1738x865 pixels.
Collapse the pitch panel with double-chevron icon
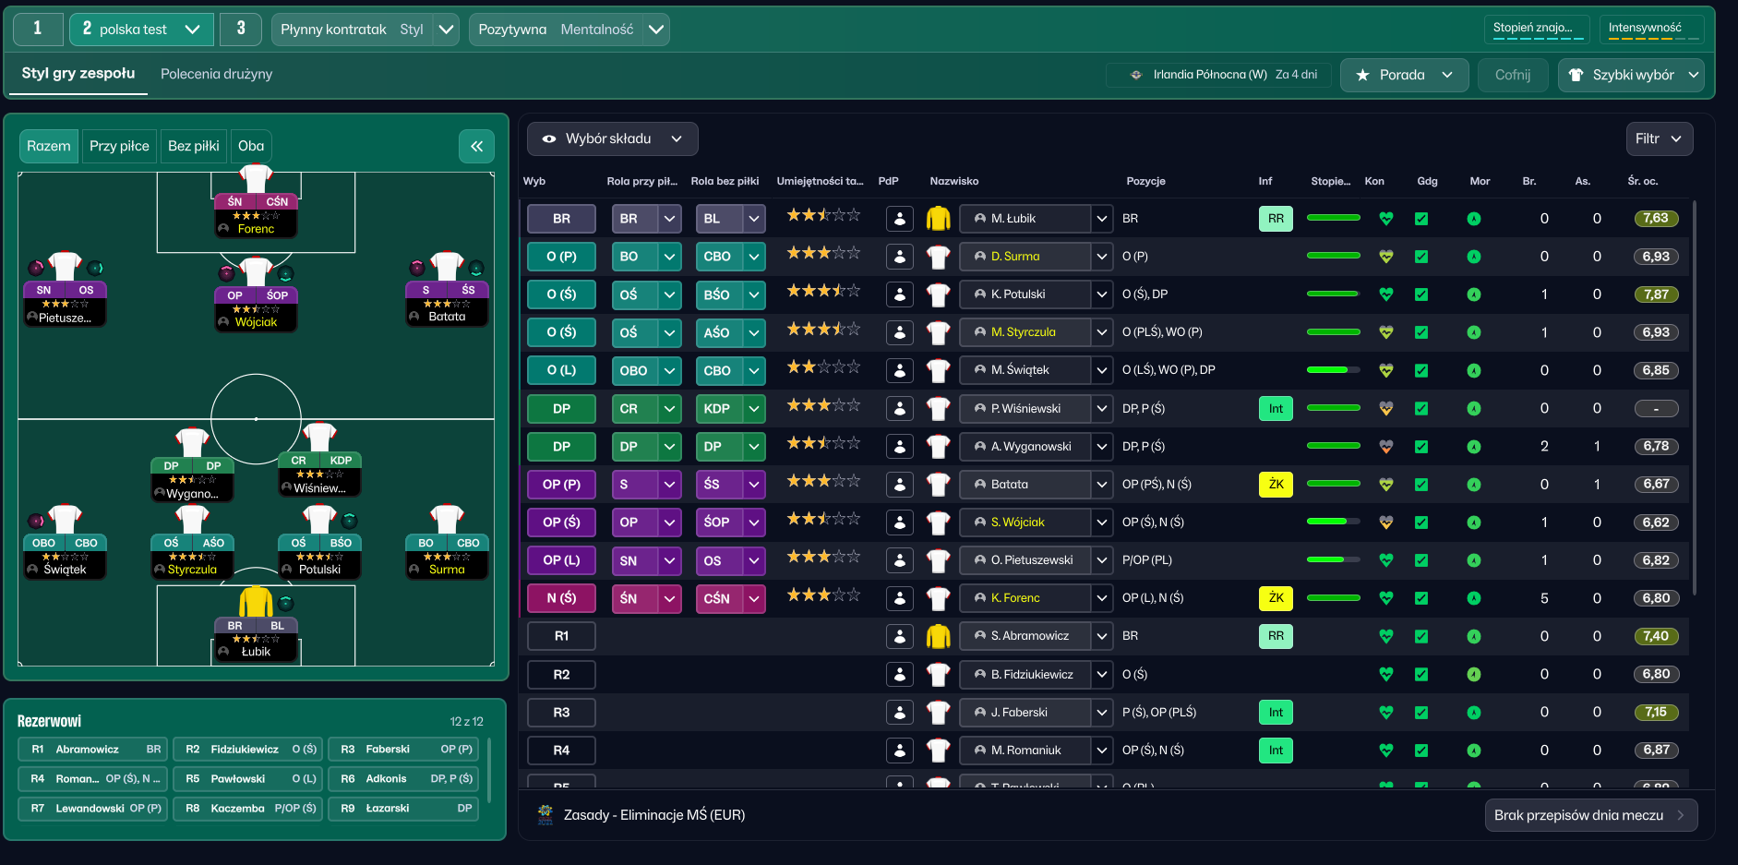click(x=476, y=146)
